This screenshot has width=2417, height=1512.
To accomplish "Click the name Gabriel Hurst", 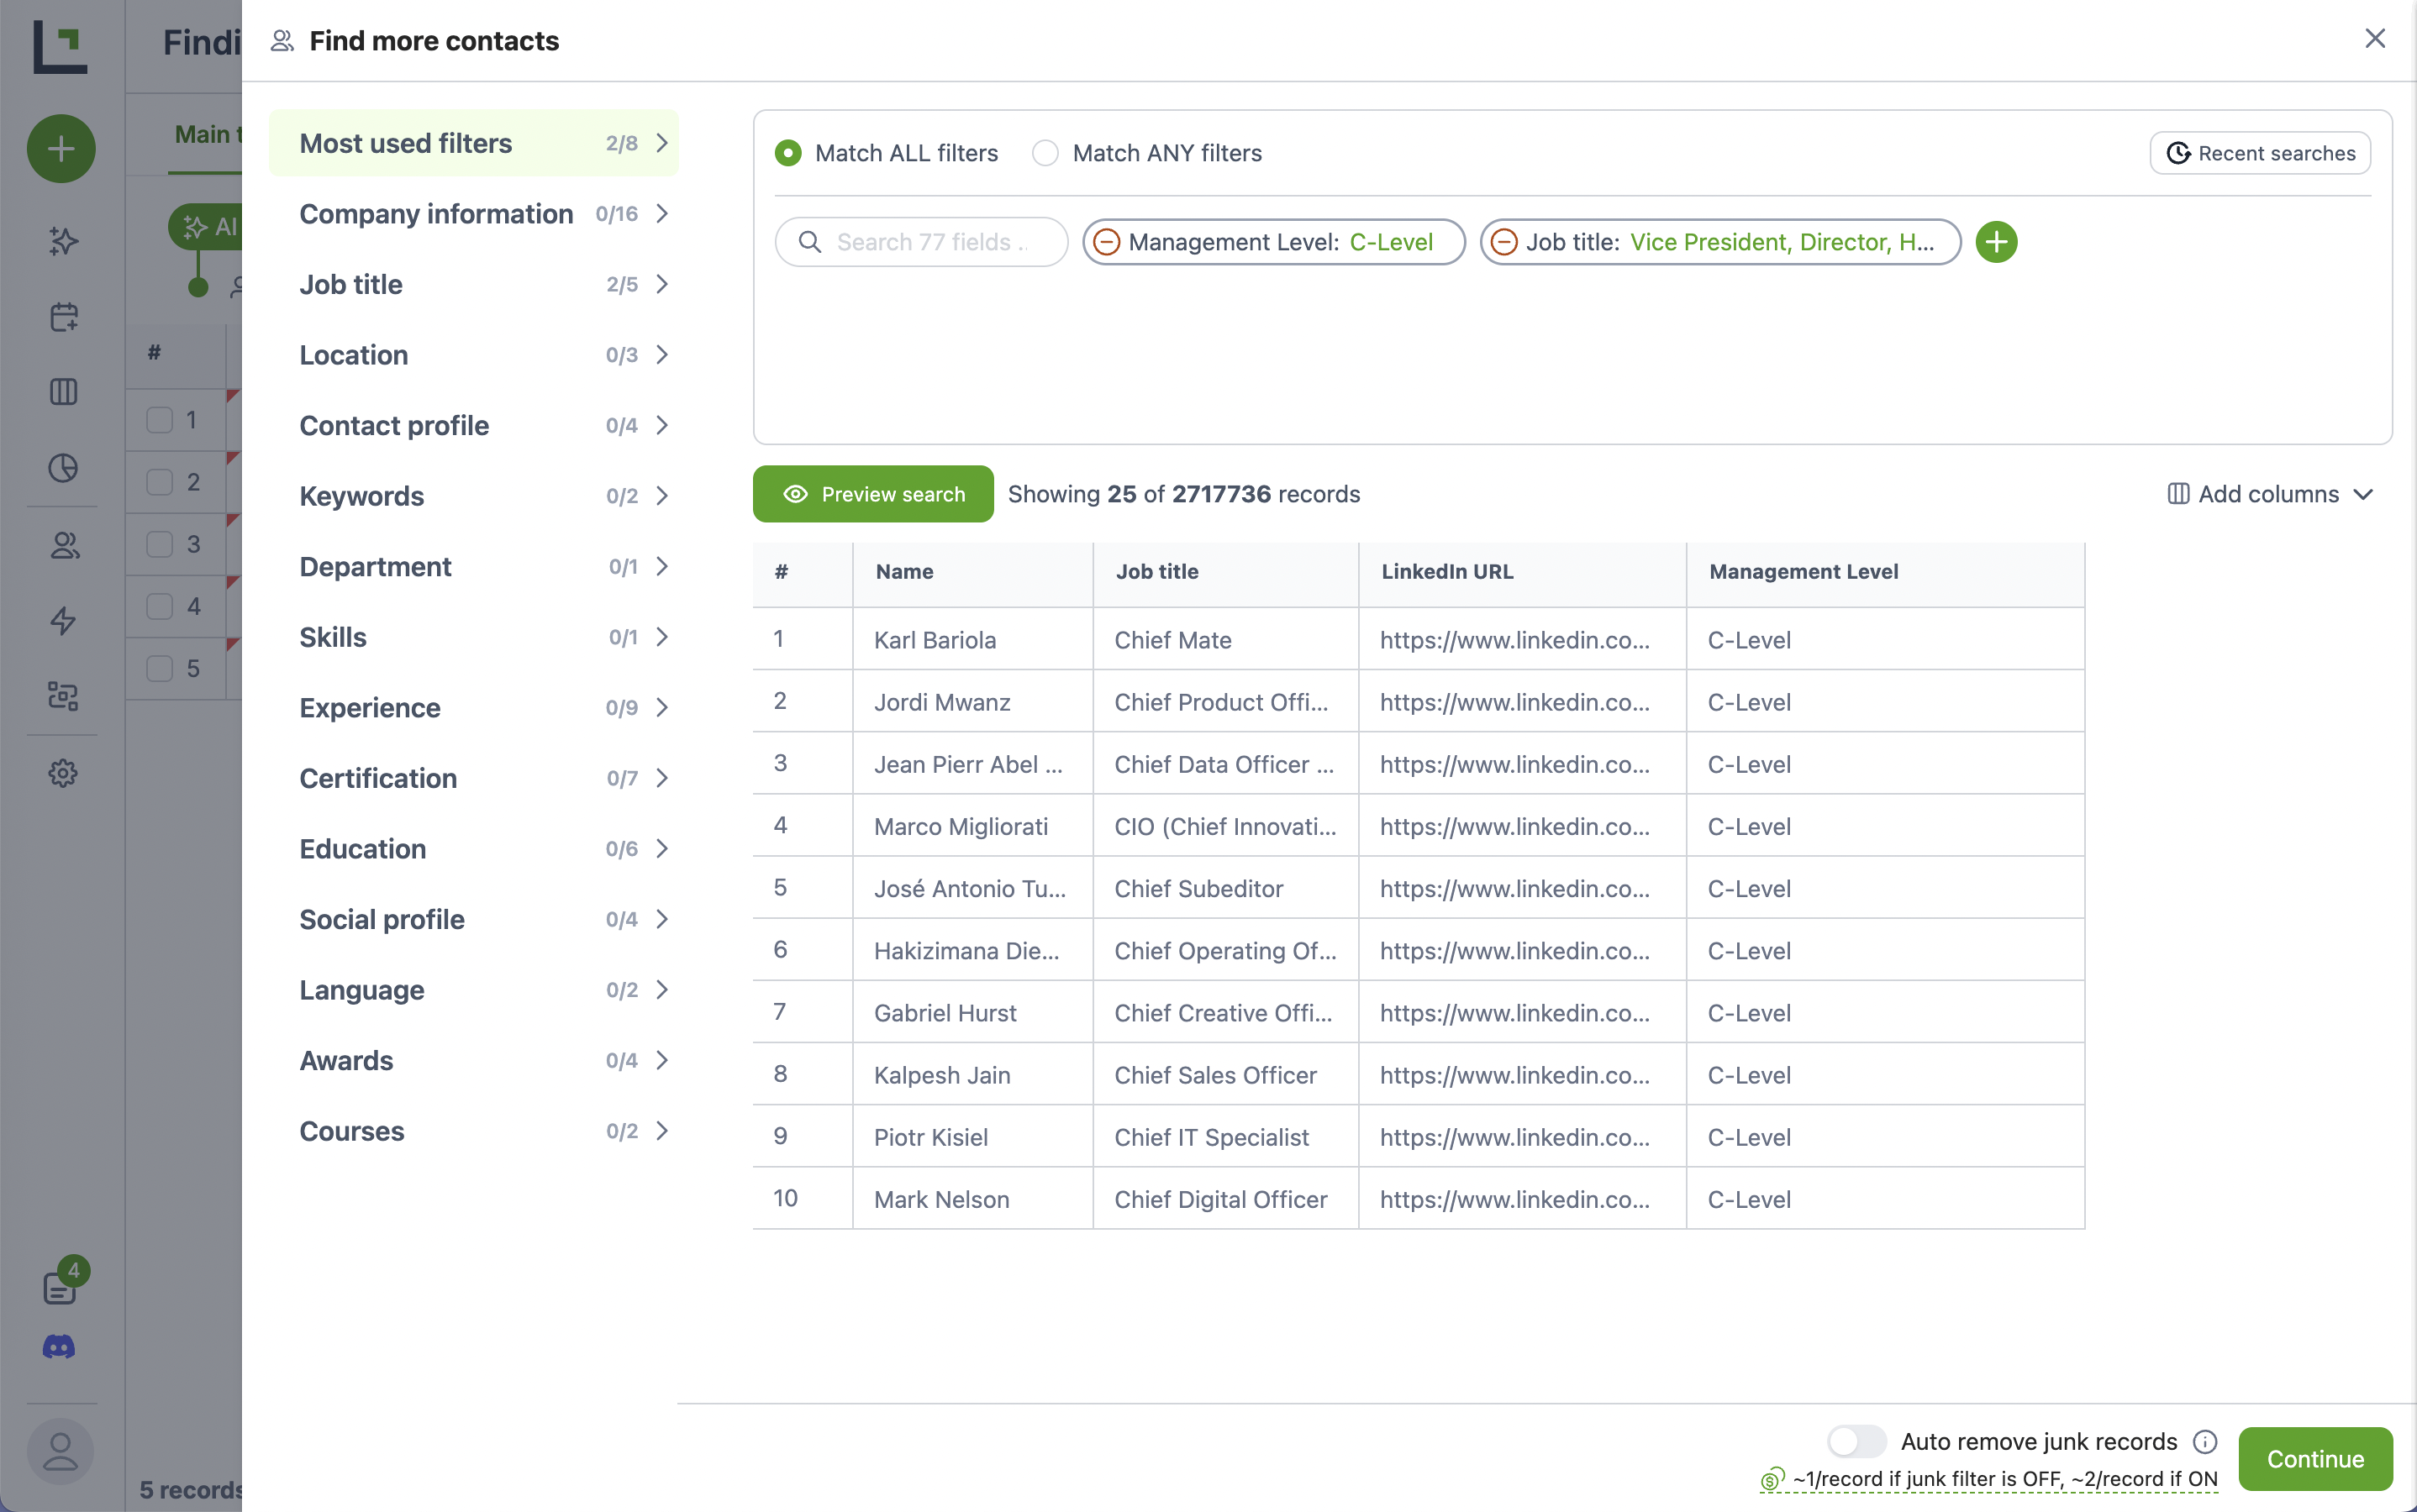I will pyautogui.click(x=945, y=1013).
